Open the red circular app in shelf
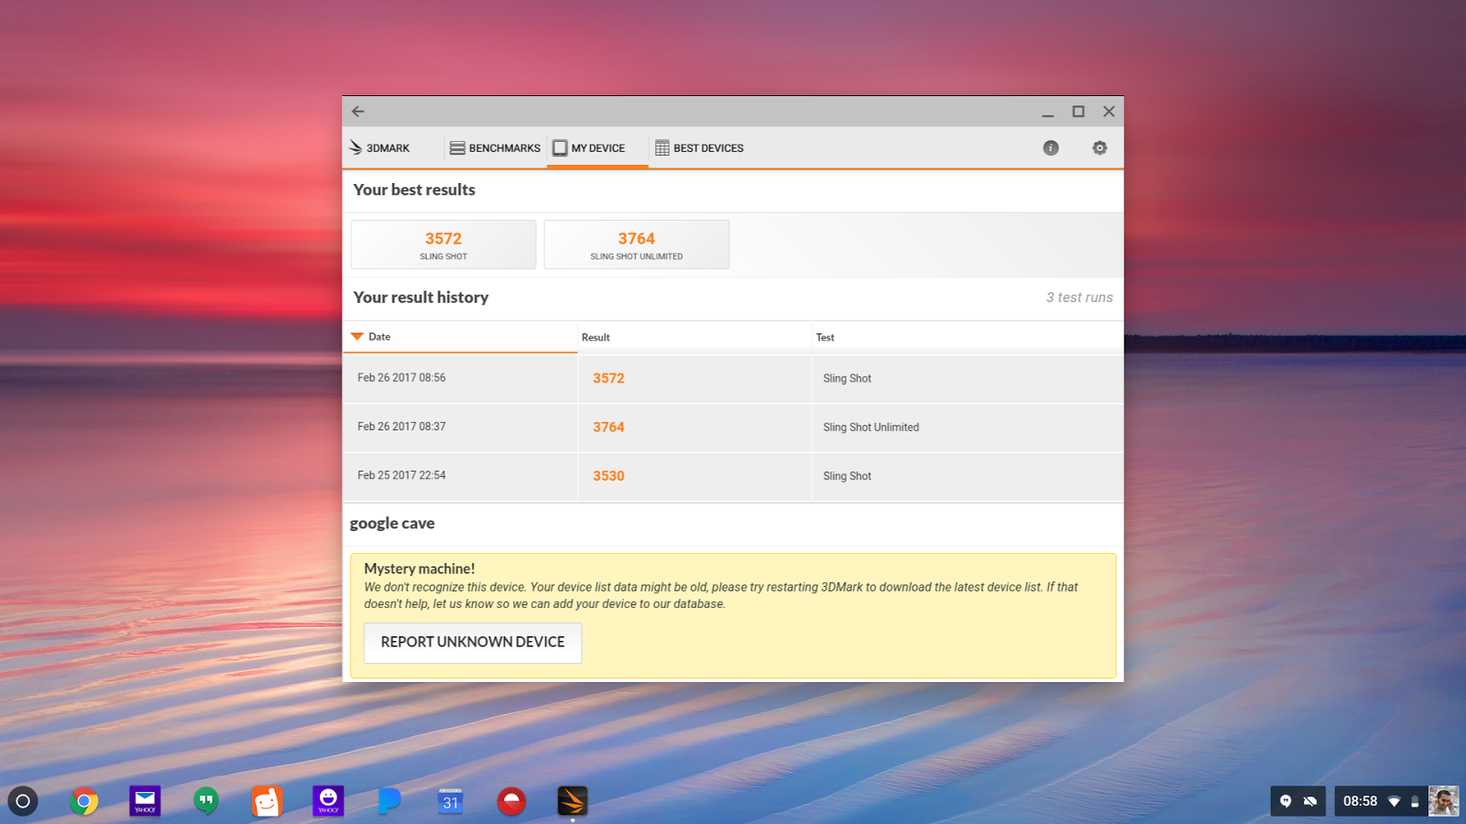Image resolution: width=1466 pixels, height=824 pixels. tap(511, 801)
